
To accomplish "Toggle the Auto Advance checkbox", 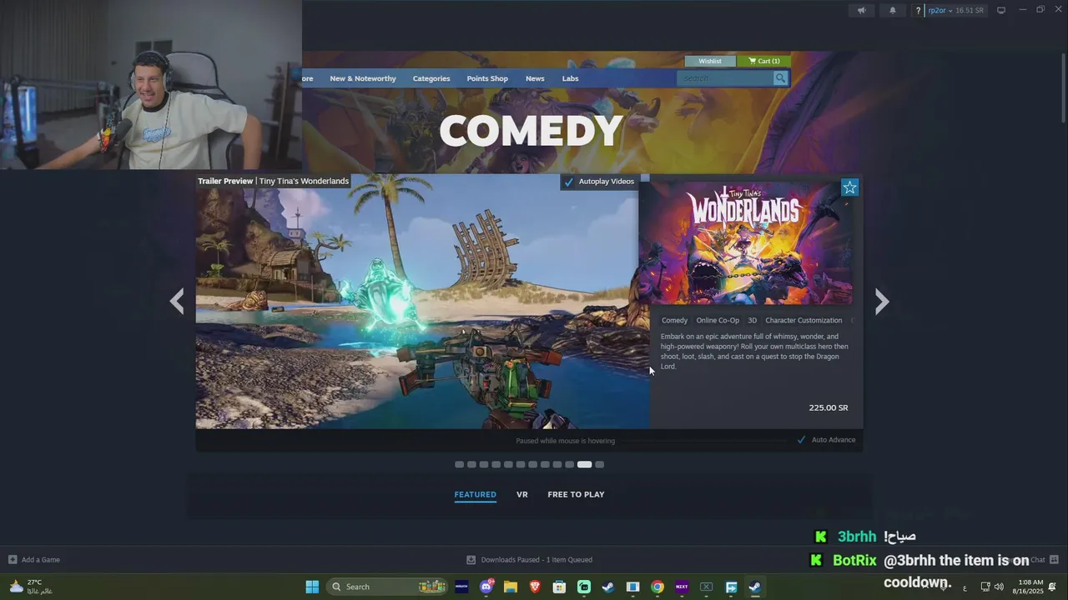I will point(801,440).
